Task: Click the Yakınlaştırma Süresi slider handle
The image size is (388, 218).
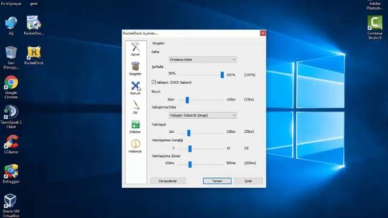Action: (x=190, y=164)
